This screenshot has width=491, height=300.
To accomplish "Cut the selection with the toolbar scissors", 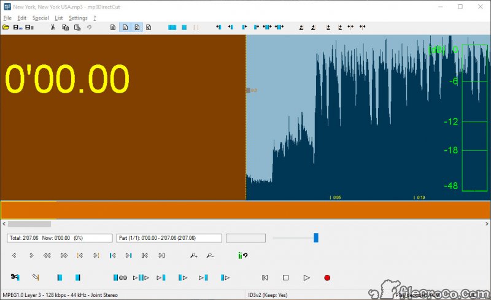I will (53, 27).
